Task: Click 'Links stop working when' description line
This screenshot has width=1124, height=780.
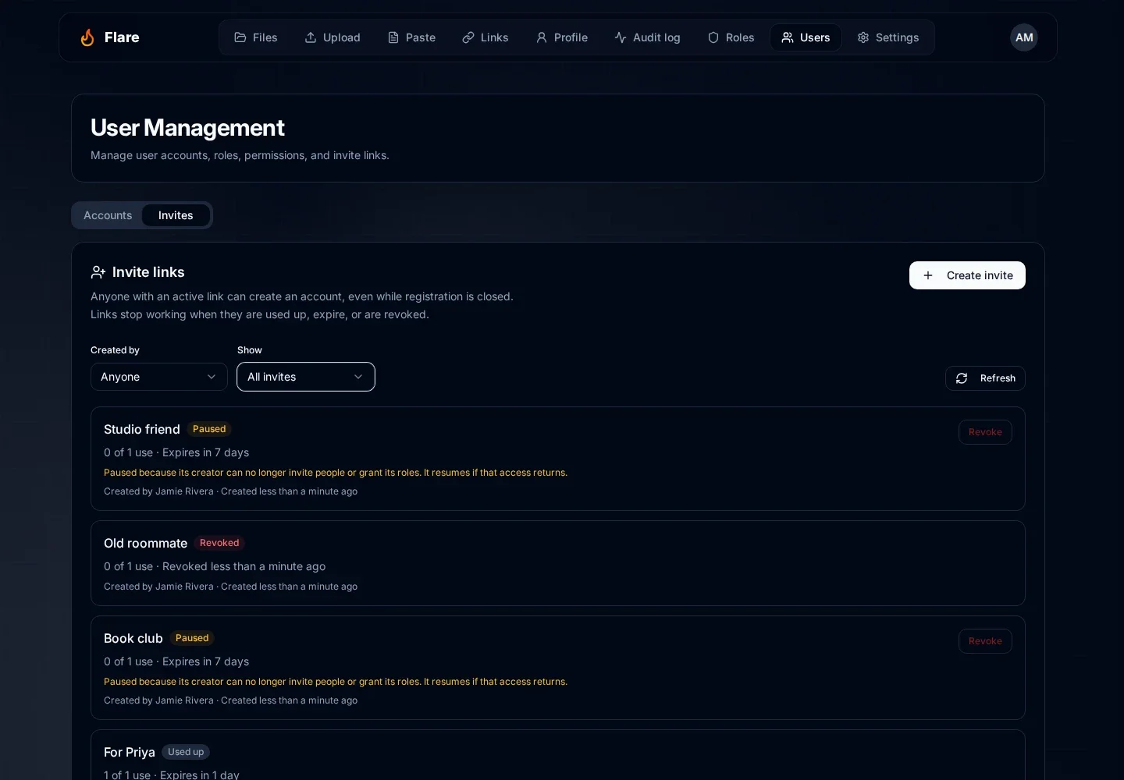Action: [x=260, y=314]
